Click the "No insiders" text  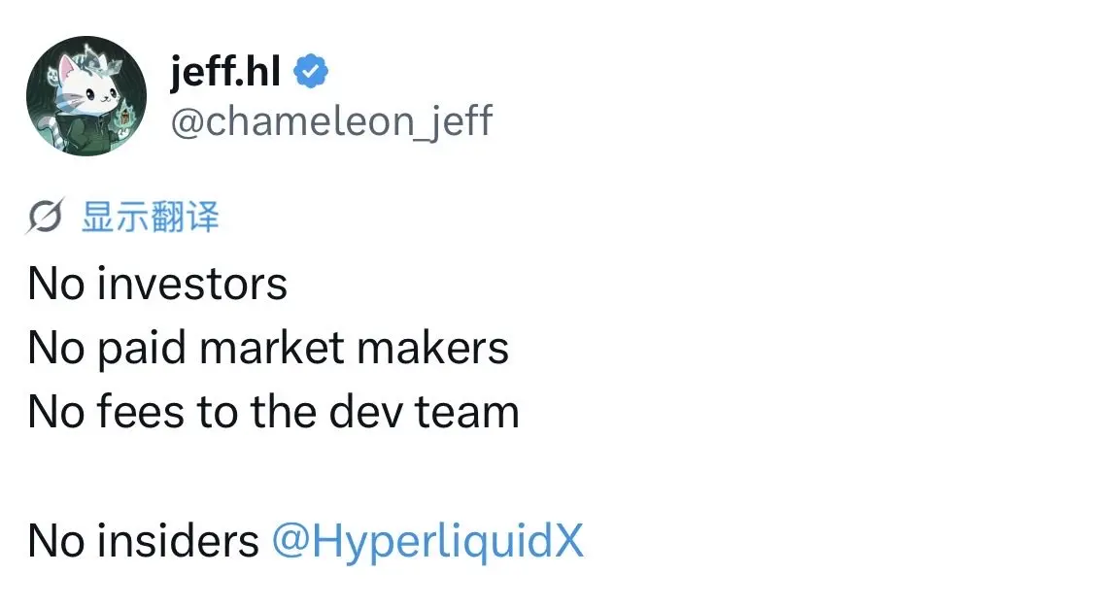pyautogui.click(x=144, y=541)
